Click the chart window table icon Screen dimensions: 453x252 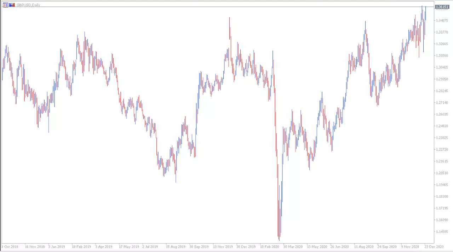tap(5, 5)
